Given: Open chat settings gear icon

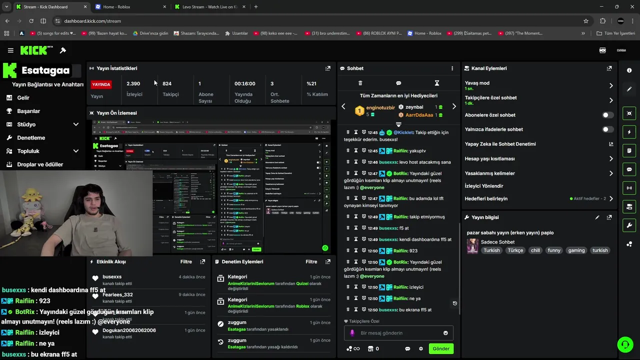Looking at the screenshot, I should click(x=421, y=349).
